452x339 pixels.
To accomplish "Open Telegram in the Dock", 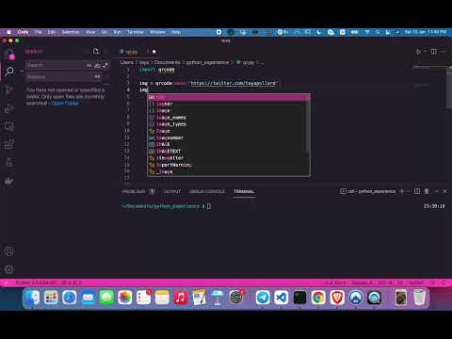I will click(263, 298).
